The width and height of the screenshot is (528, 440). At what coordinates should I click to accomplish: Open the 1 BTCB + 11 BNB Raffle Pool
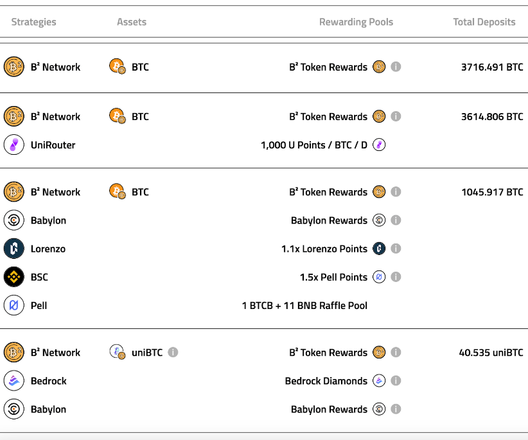point(304,306)
